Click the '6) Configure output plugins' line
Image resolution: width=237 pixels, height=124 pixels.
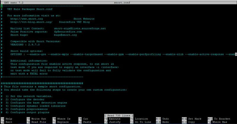click(x=27, y=112)
